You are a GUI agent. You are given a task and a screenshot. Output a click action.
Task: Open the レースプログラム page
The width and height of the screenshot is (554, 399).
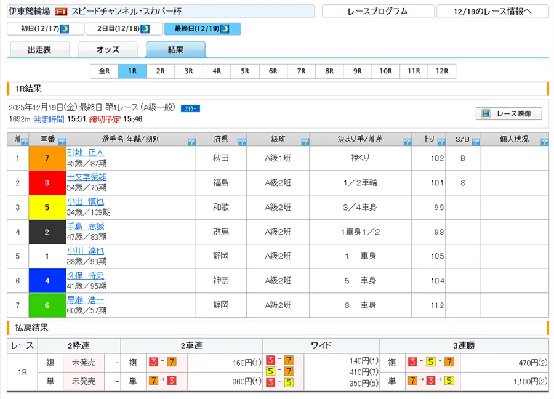point(377,12)
